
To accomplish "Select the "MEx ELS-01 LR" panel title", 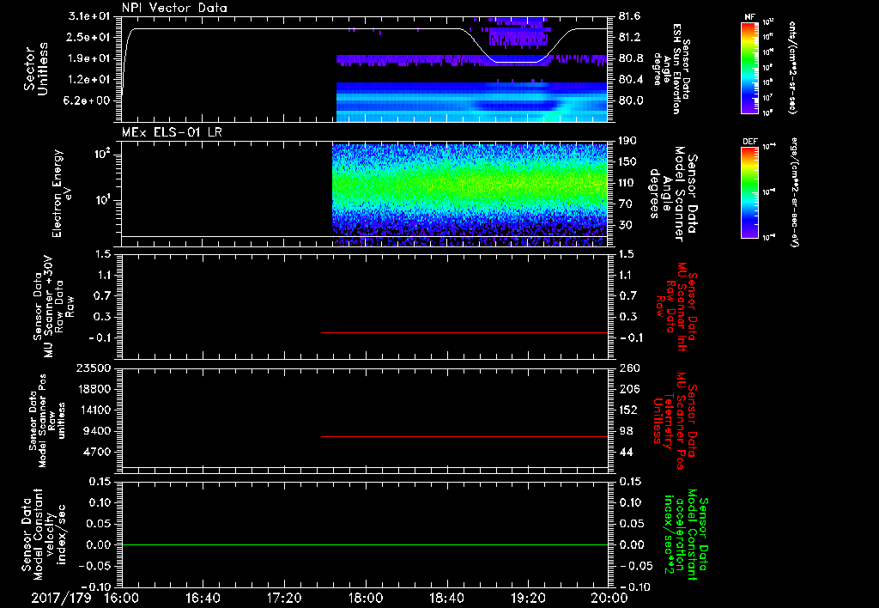I will point(172,132).
